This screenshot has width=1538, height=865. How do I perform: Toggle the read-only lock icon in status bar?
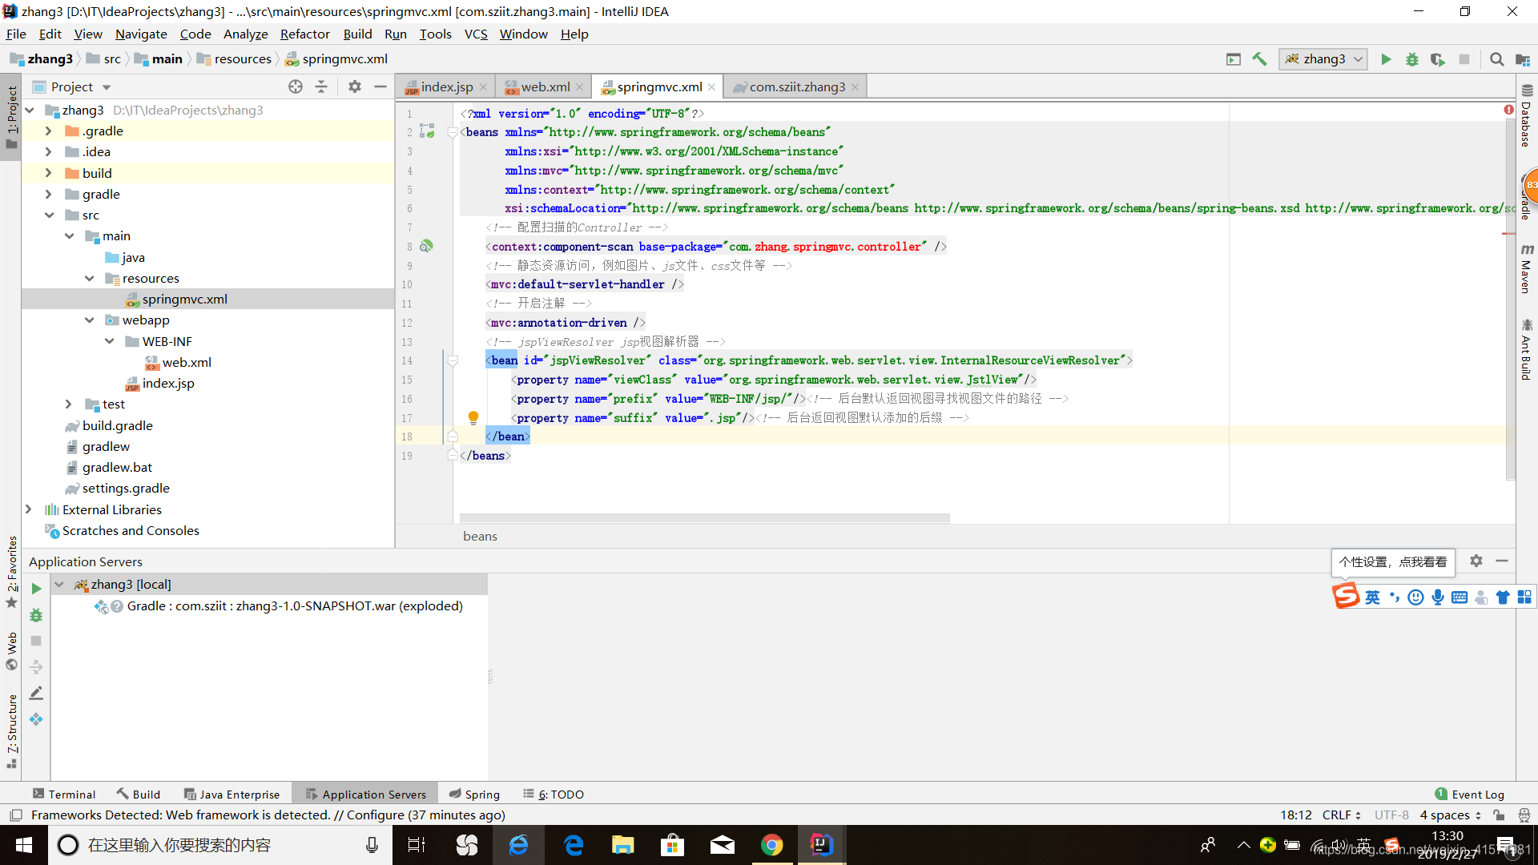coord(1499,815)
